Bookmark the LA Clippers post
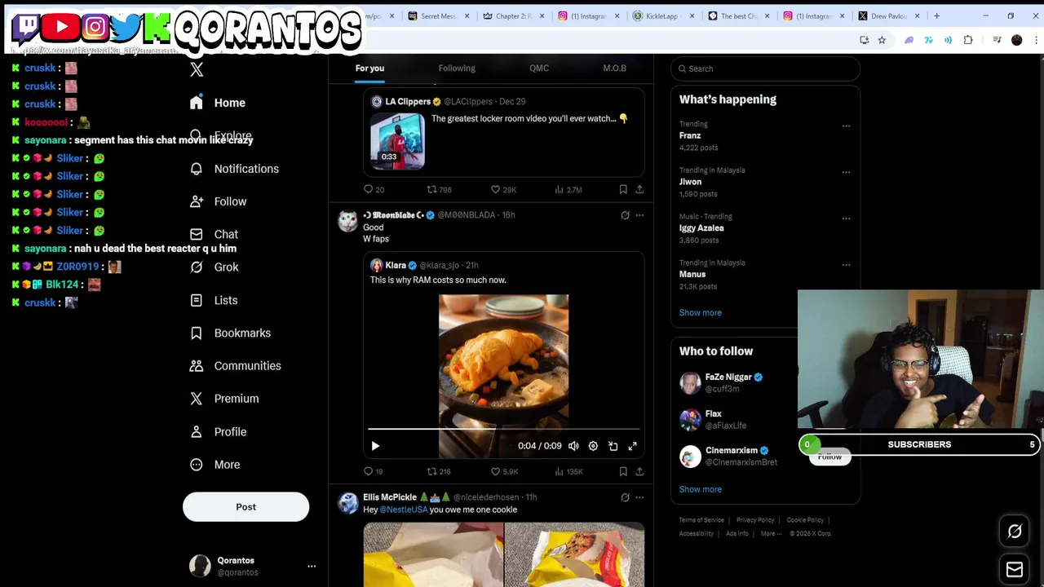 click(x=623, y=189)
